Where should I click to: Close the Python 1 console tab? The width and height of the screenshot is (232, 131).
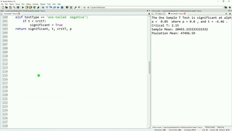coord(164,14)
